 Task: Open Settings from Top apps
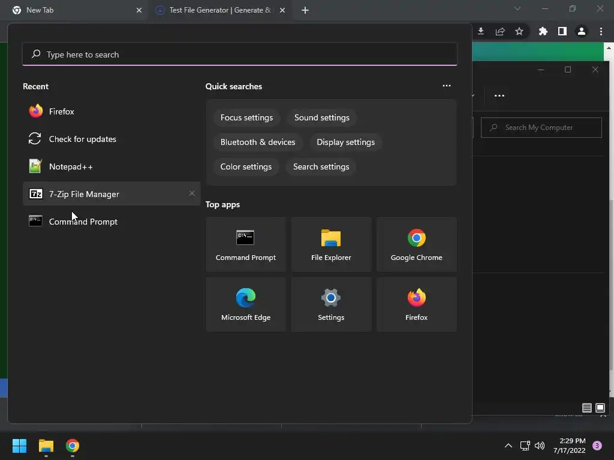coord(331,304)
